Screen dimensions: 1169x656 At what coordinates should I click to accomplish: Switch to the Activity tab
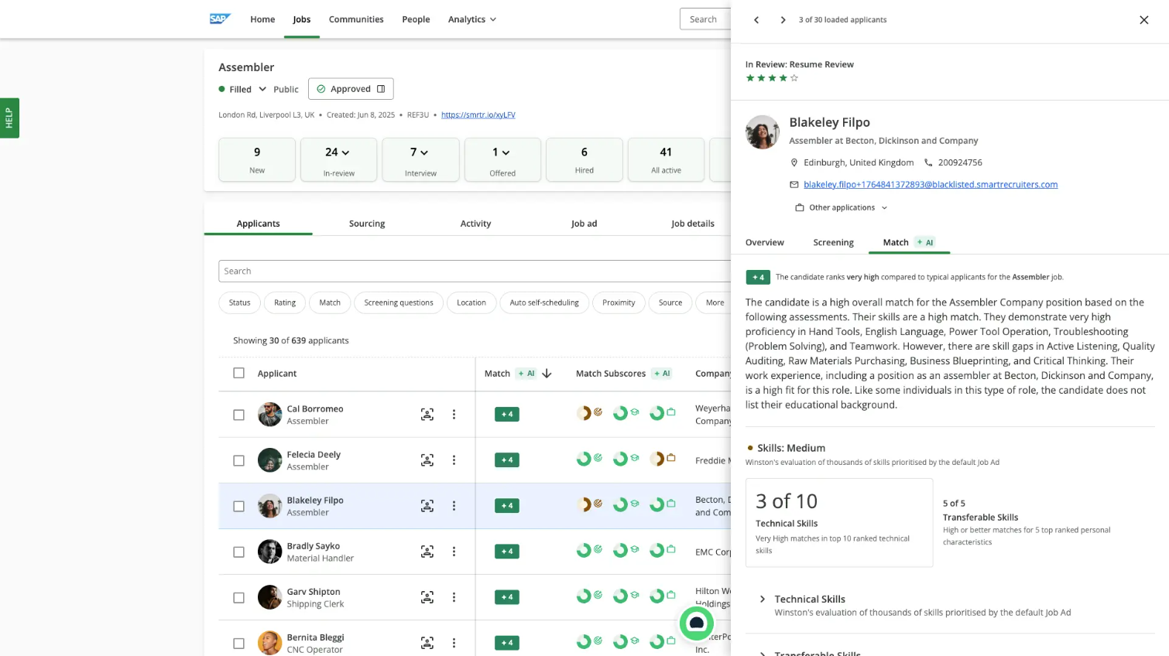coord(475,224)
